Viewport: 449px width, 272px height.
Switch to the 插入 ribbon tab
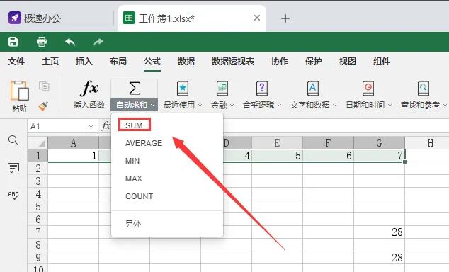tap(84, 62)
